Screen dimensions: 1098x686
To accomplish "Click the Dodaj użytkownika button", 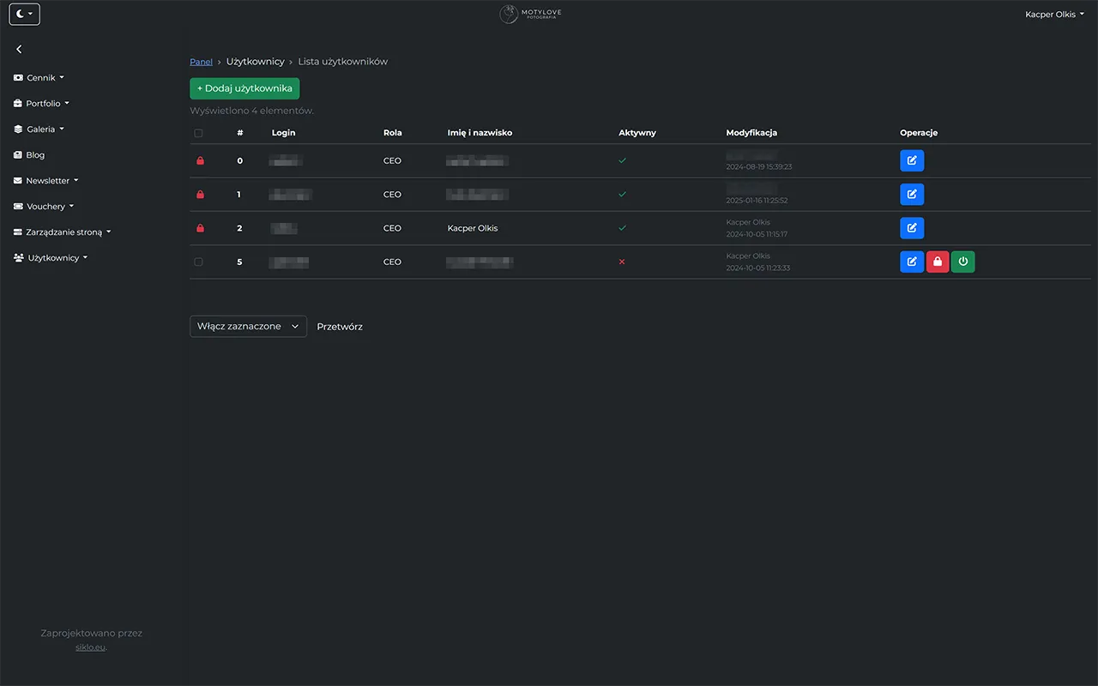I will tap(244, 88).
